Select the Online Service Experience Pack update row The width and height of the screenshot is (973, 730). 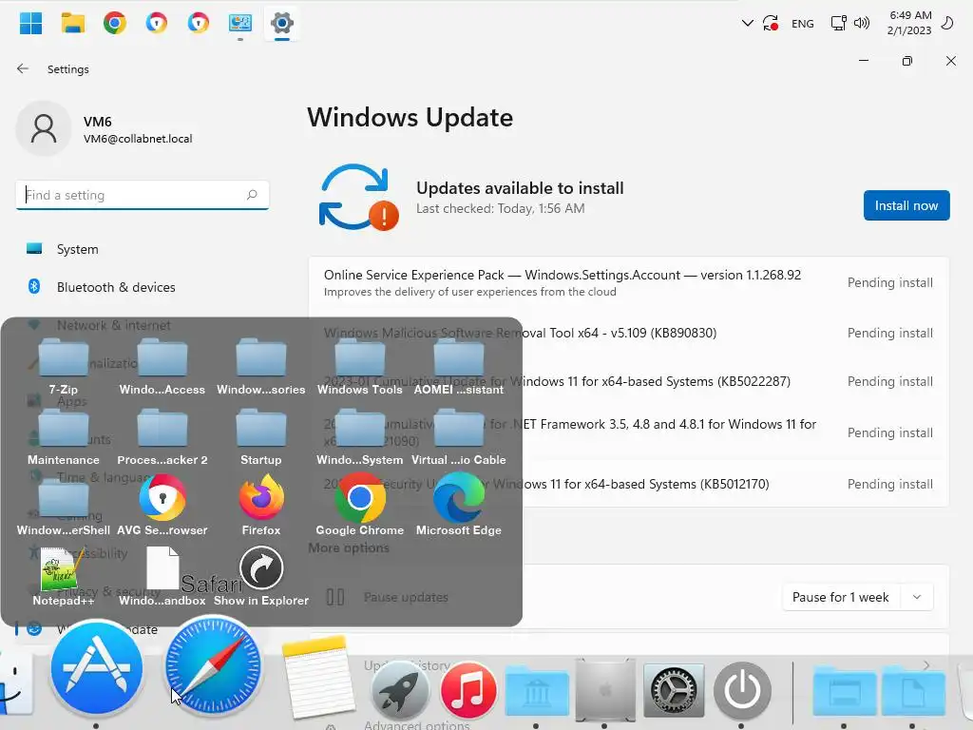pos(629,282)
